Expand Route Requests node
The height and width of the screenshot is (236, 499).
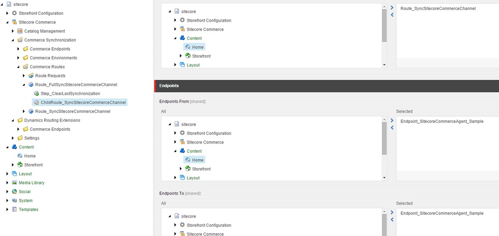click(24, 76)
